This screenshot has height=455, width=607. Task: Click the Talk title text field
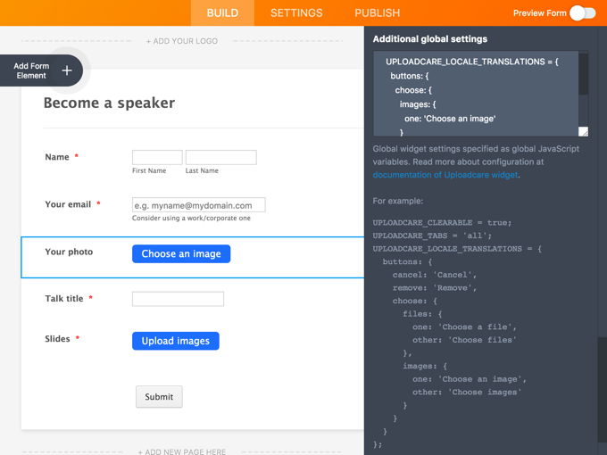tap(178, 299)
